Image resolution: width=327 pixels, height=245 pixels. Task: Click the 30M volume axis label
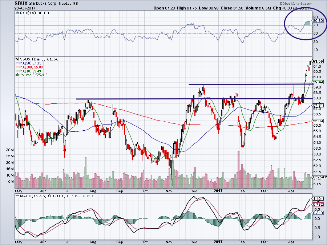coord(10,150)
